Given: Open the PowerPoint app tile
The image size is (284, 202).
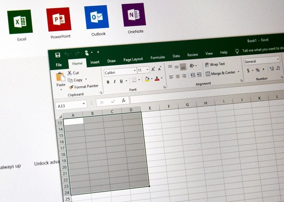Looking at the screenshot, I should pos(59,20).
